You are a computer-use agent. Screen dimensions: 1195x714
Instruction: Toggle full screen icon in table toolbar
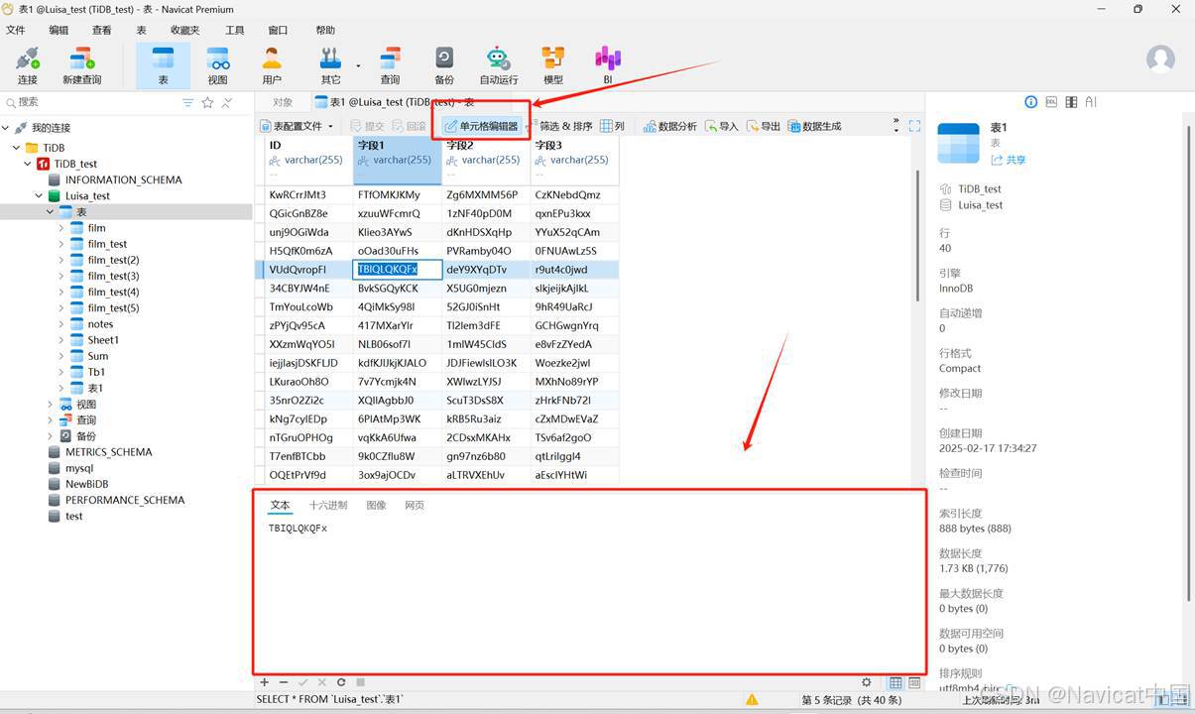point(914,126)
